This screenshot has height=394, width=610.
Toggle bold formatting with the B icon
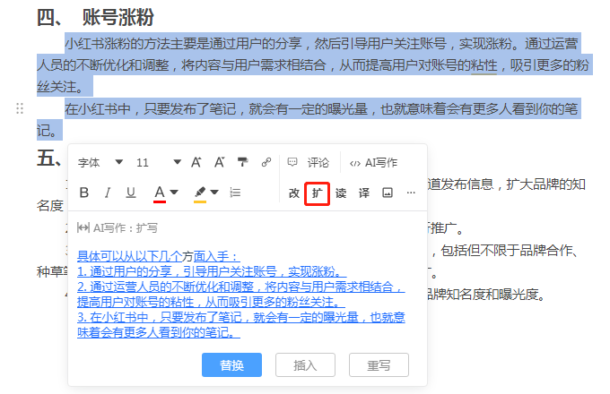[x=84, y=193]
